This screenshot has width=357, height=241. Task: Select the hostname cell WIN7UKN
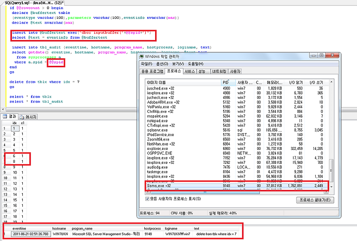(x=60, y=234)
